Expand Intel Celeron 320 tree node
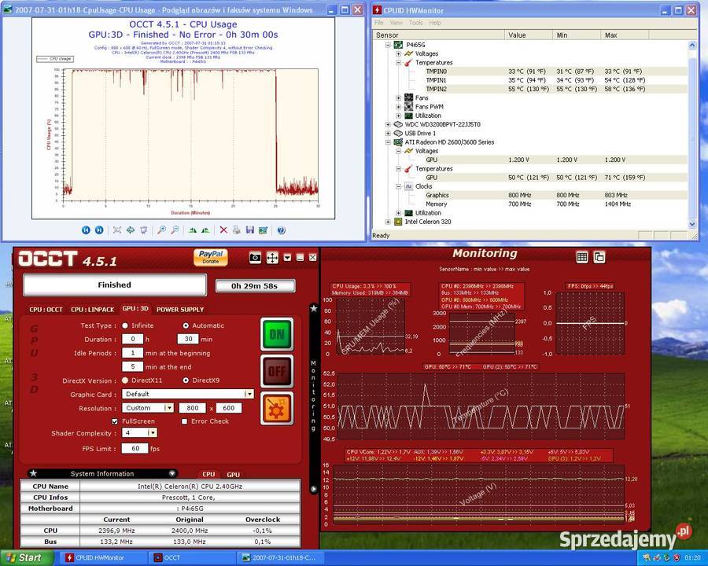Viewport: 708px width, 566px height. pos(388,222)
